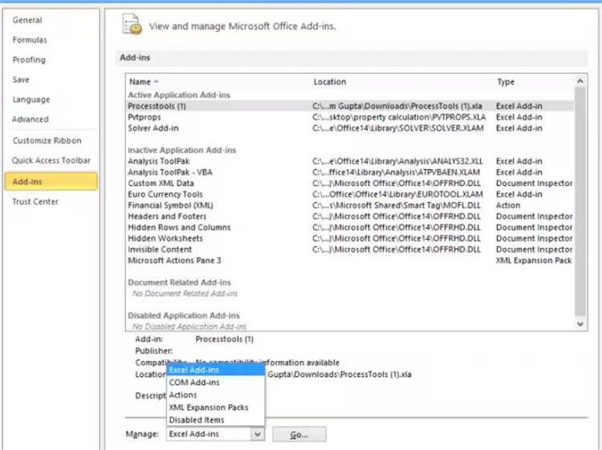Select the Custom XML Data row
Image resolution: width=602 pixels, height=450 pixels.
point(350,184)
